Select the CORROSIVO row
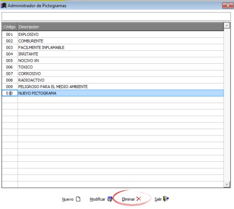 [113, 74]
